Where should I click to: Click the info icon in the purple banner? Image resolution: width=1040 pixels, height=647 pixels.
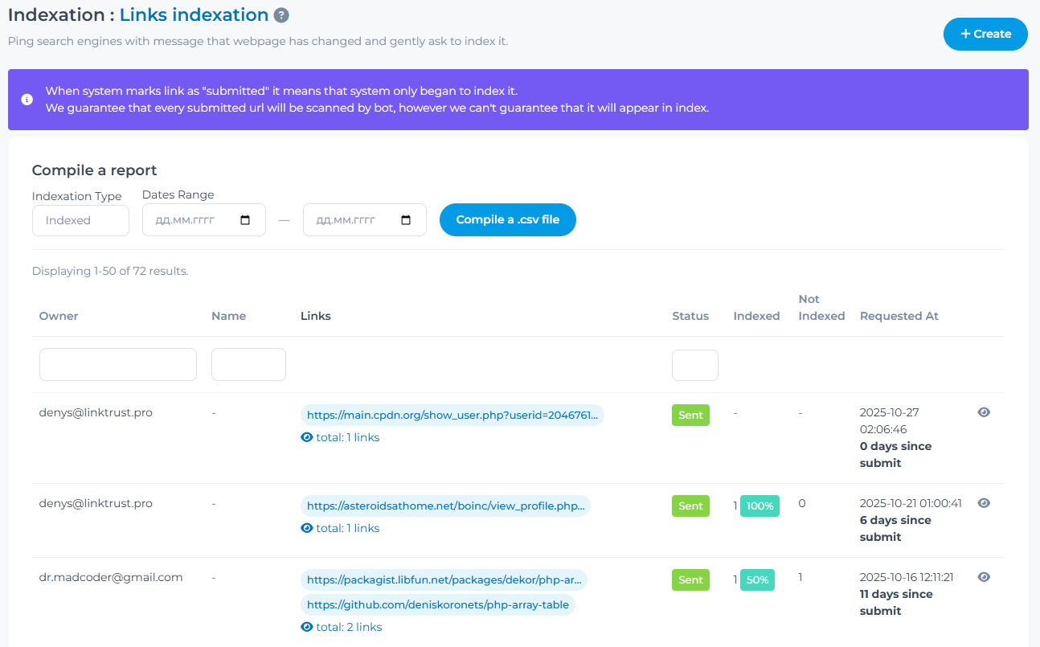(27, 100)
